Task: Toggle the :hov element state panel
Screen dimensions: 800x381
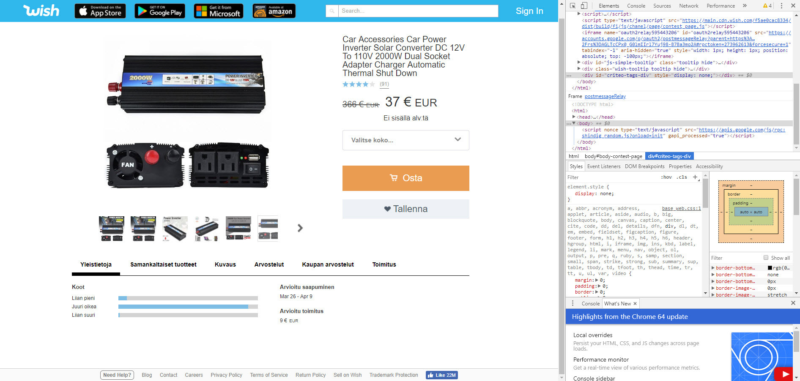Action: pyautogui.click(x=666, y=177)
